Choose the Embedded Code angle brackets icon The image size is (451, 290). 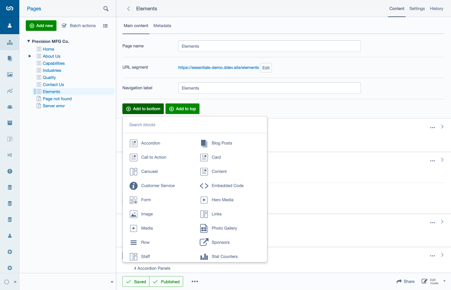point(204,186)
